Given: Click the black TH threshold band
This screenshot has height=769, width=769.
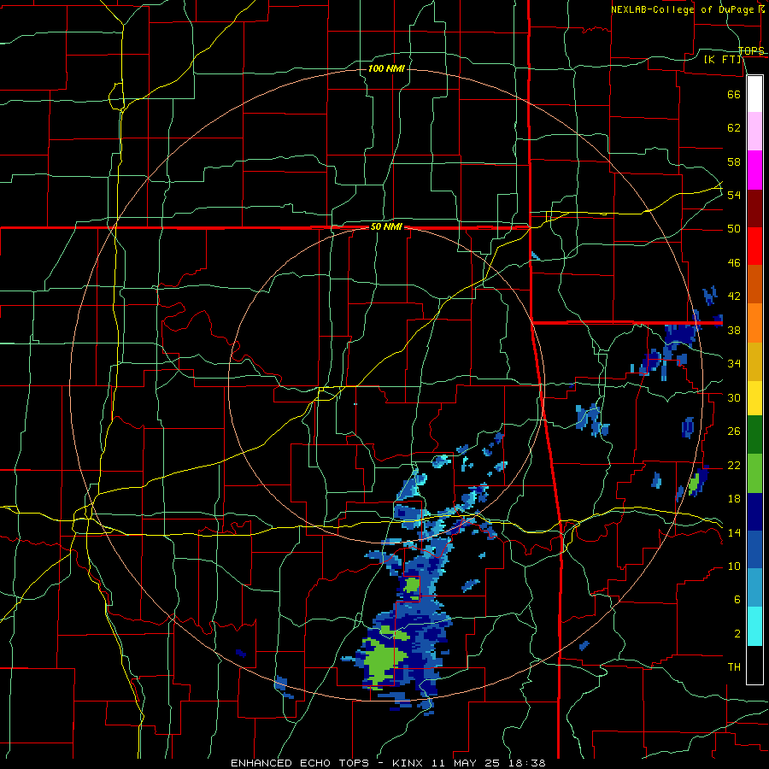Looking at the screenshot, I should click(754, 665).
